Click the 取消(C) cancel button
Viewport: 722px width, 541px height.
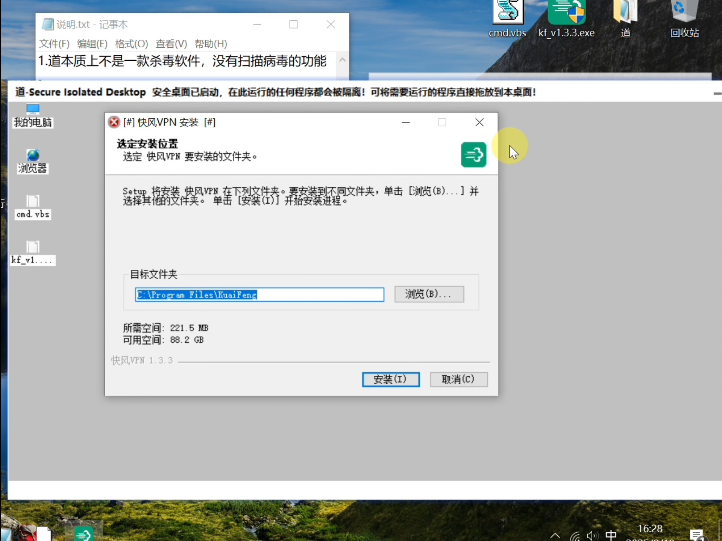[x=459, y=379]
